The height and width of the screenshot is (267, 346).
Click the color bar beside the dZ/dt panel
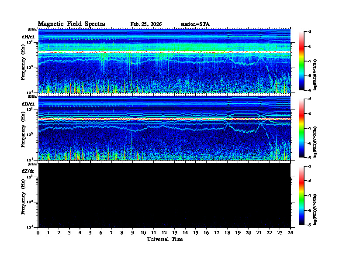coord(301,195)
